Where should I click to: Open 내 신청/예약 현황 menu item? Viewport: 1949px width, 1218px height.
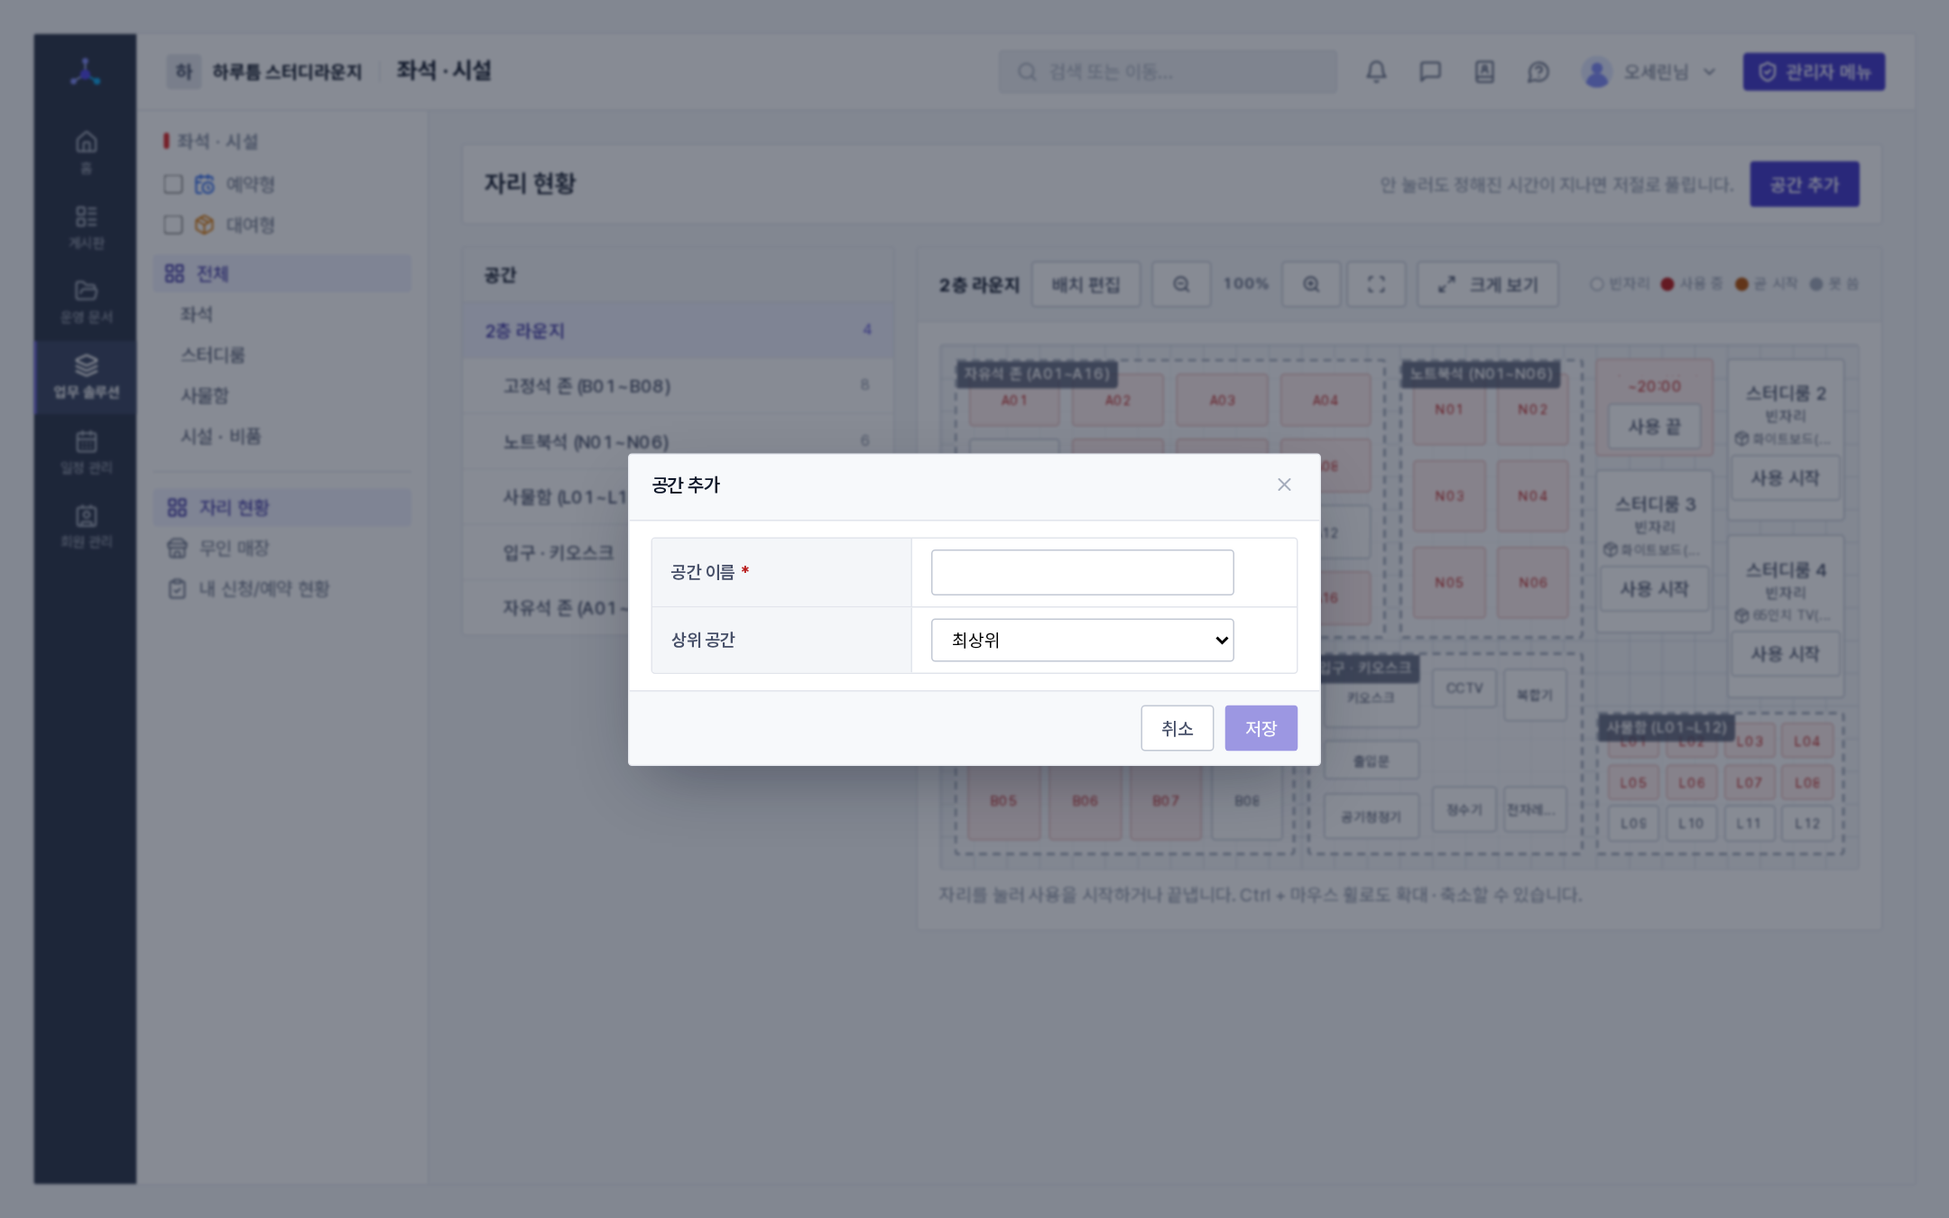[x=282, y=588]
